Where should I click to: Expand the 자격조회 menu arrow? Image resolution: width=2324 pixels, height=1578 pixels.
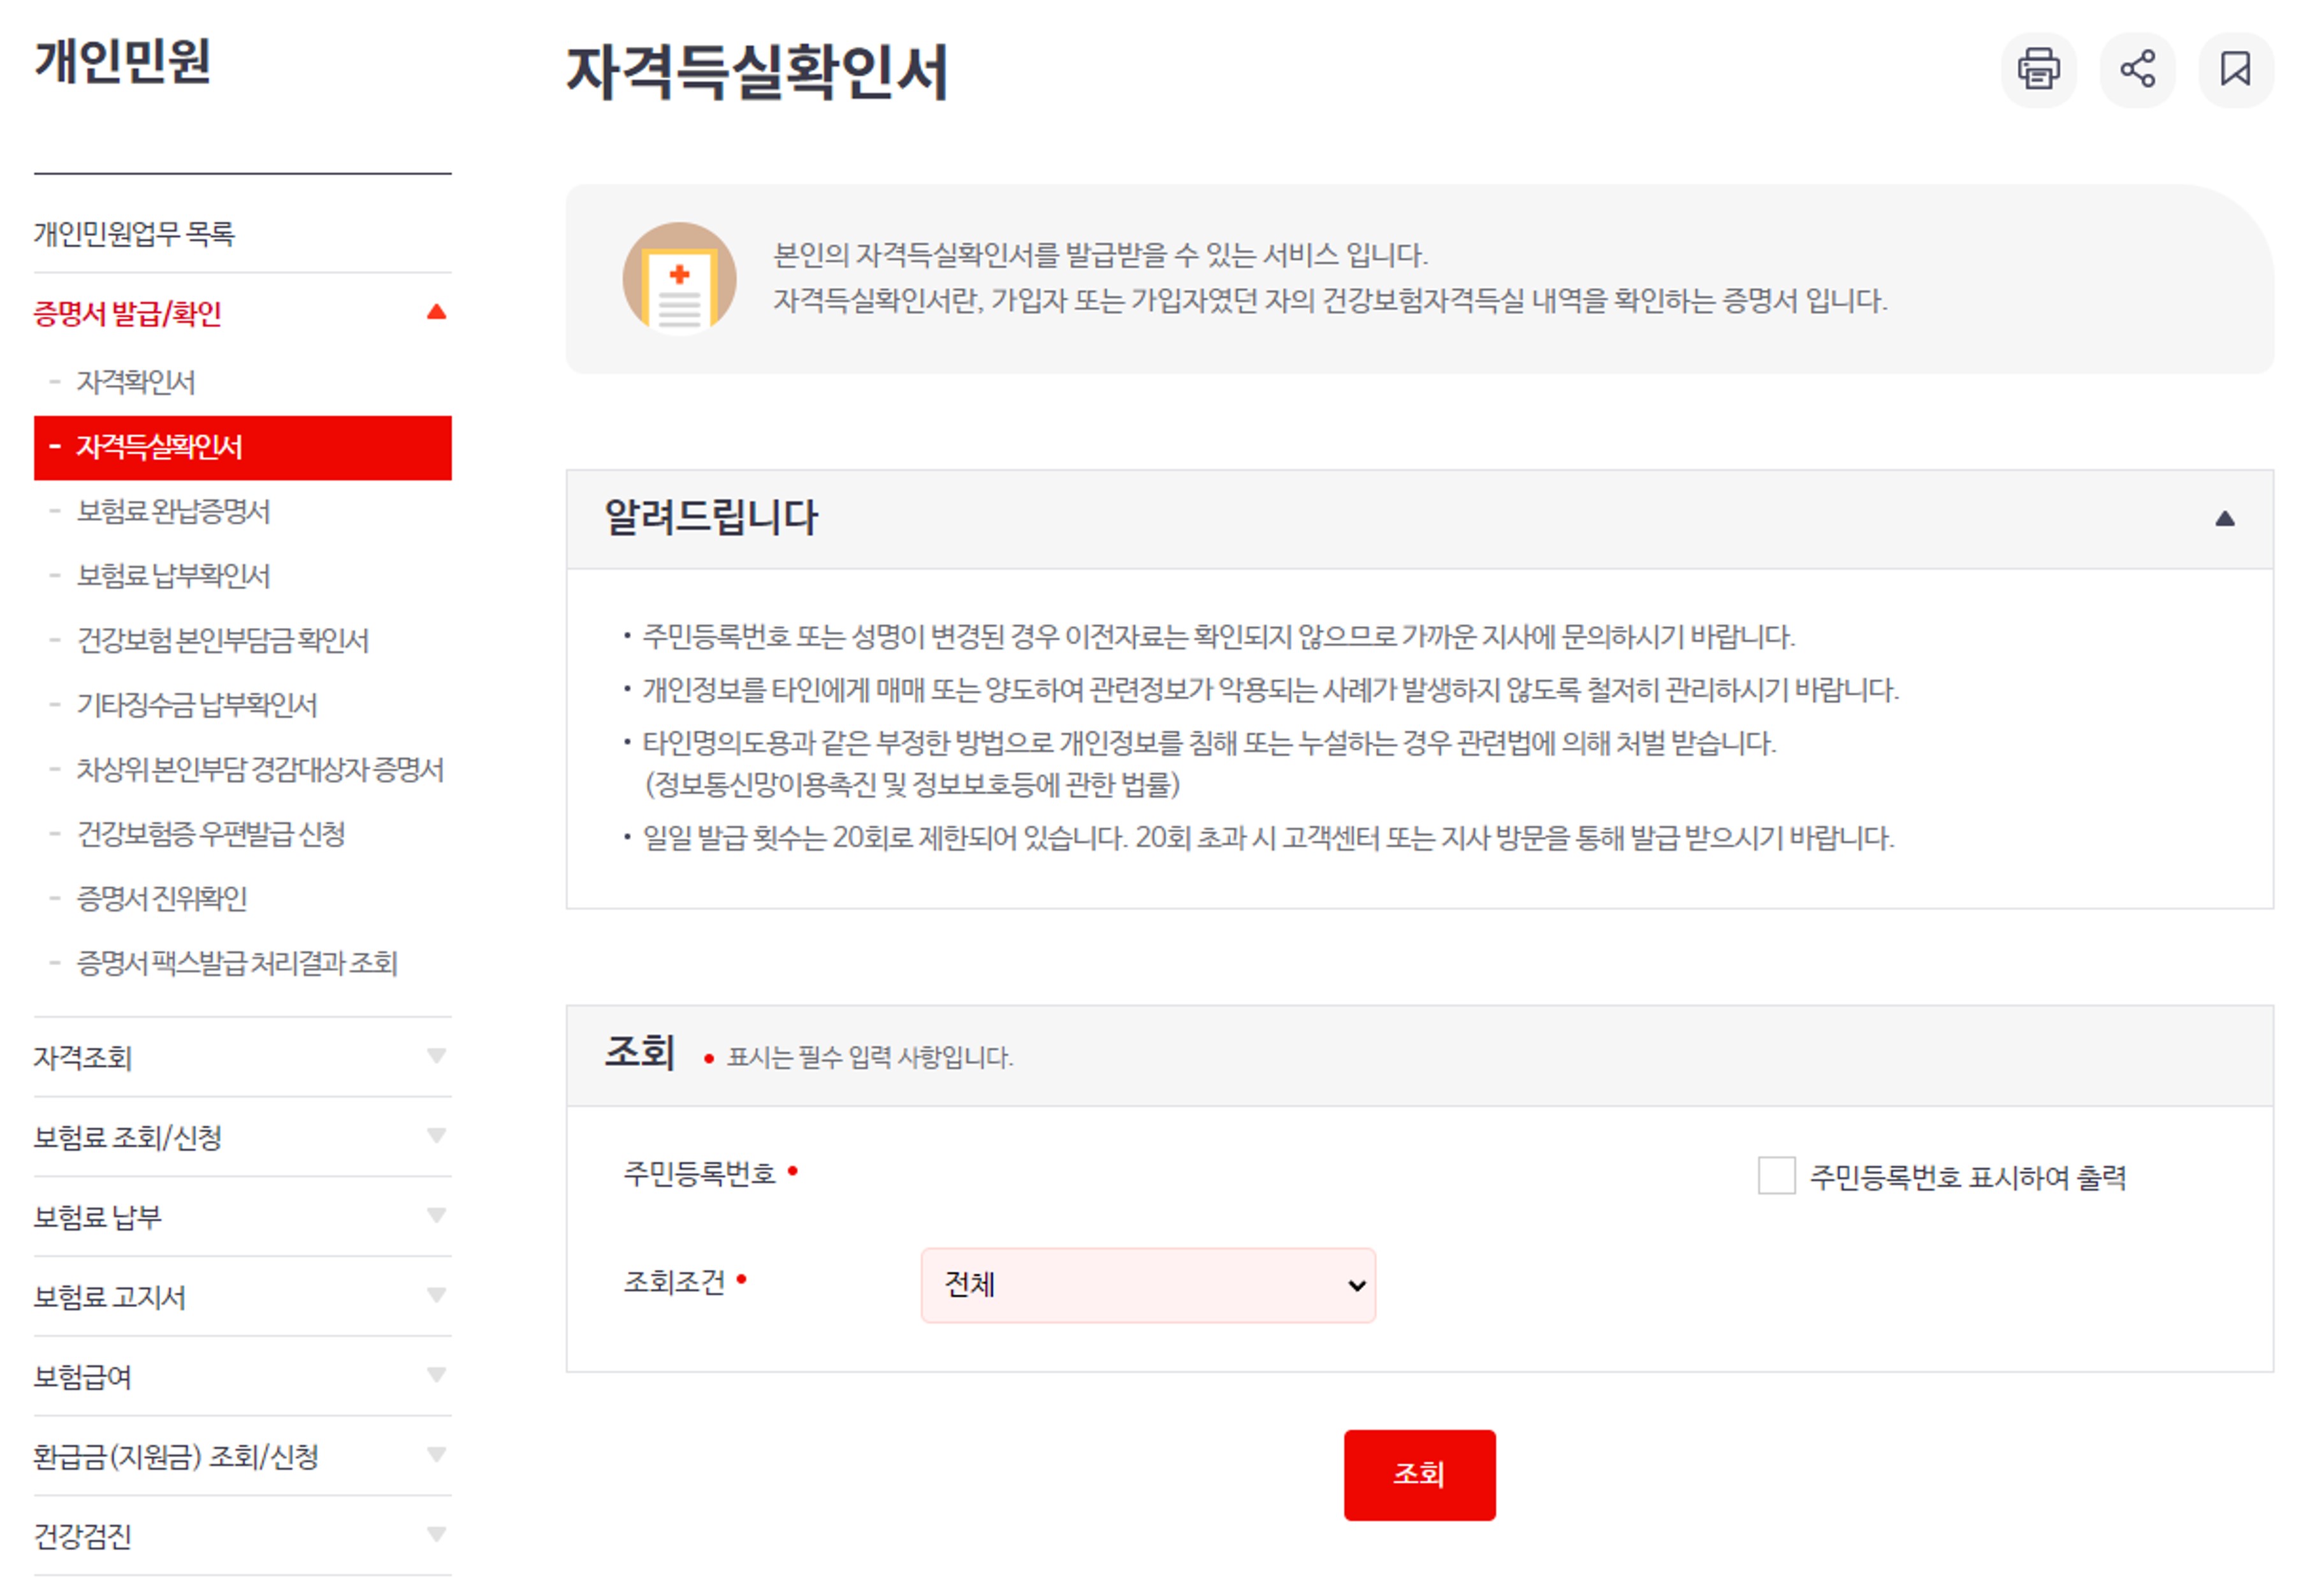click(x=436, y=1056)
